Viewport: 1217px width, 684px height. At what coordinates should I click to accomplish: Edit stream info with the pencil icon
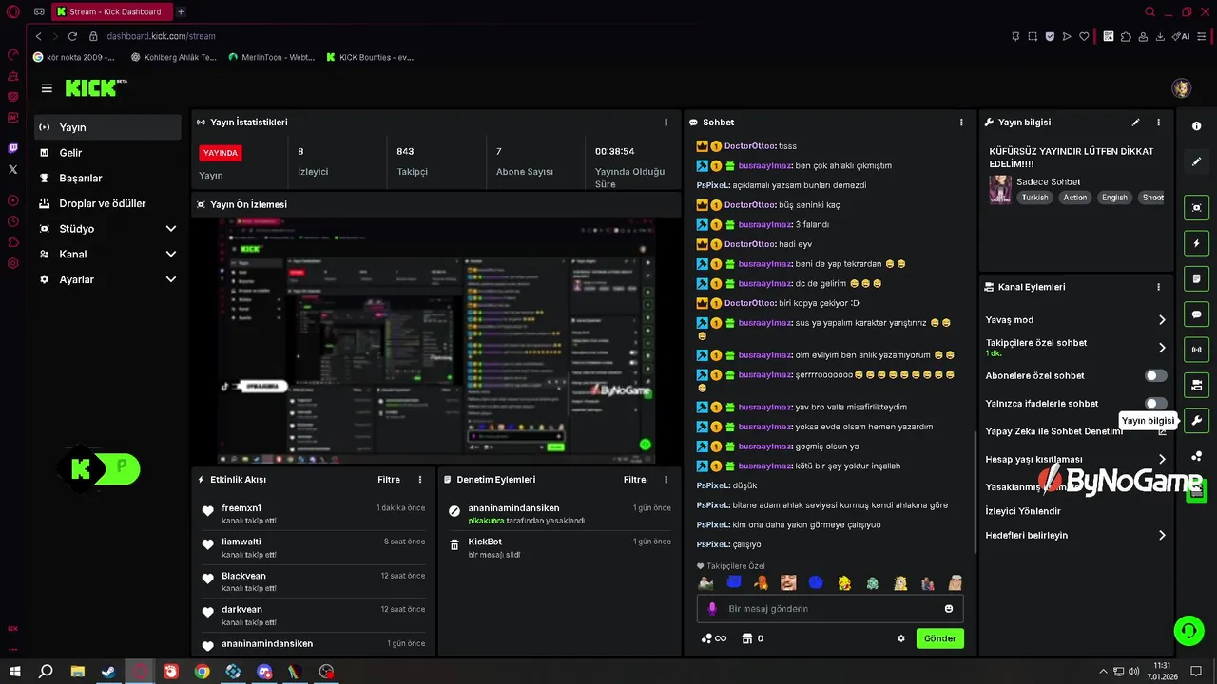click(x=1135, y=122)
